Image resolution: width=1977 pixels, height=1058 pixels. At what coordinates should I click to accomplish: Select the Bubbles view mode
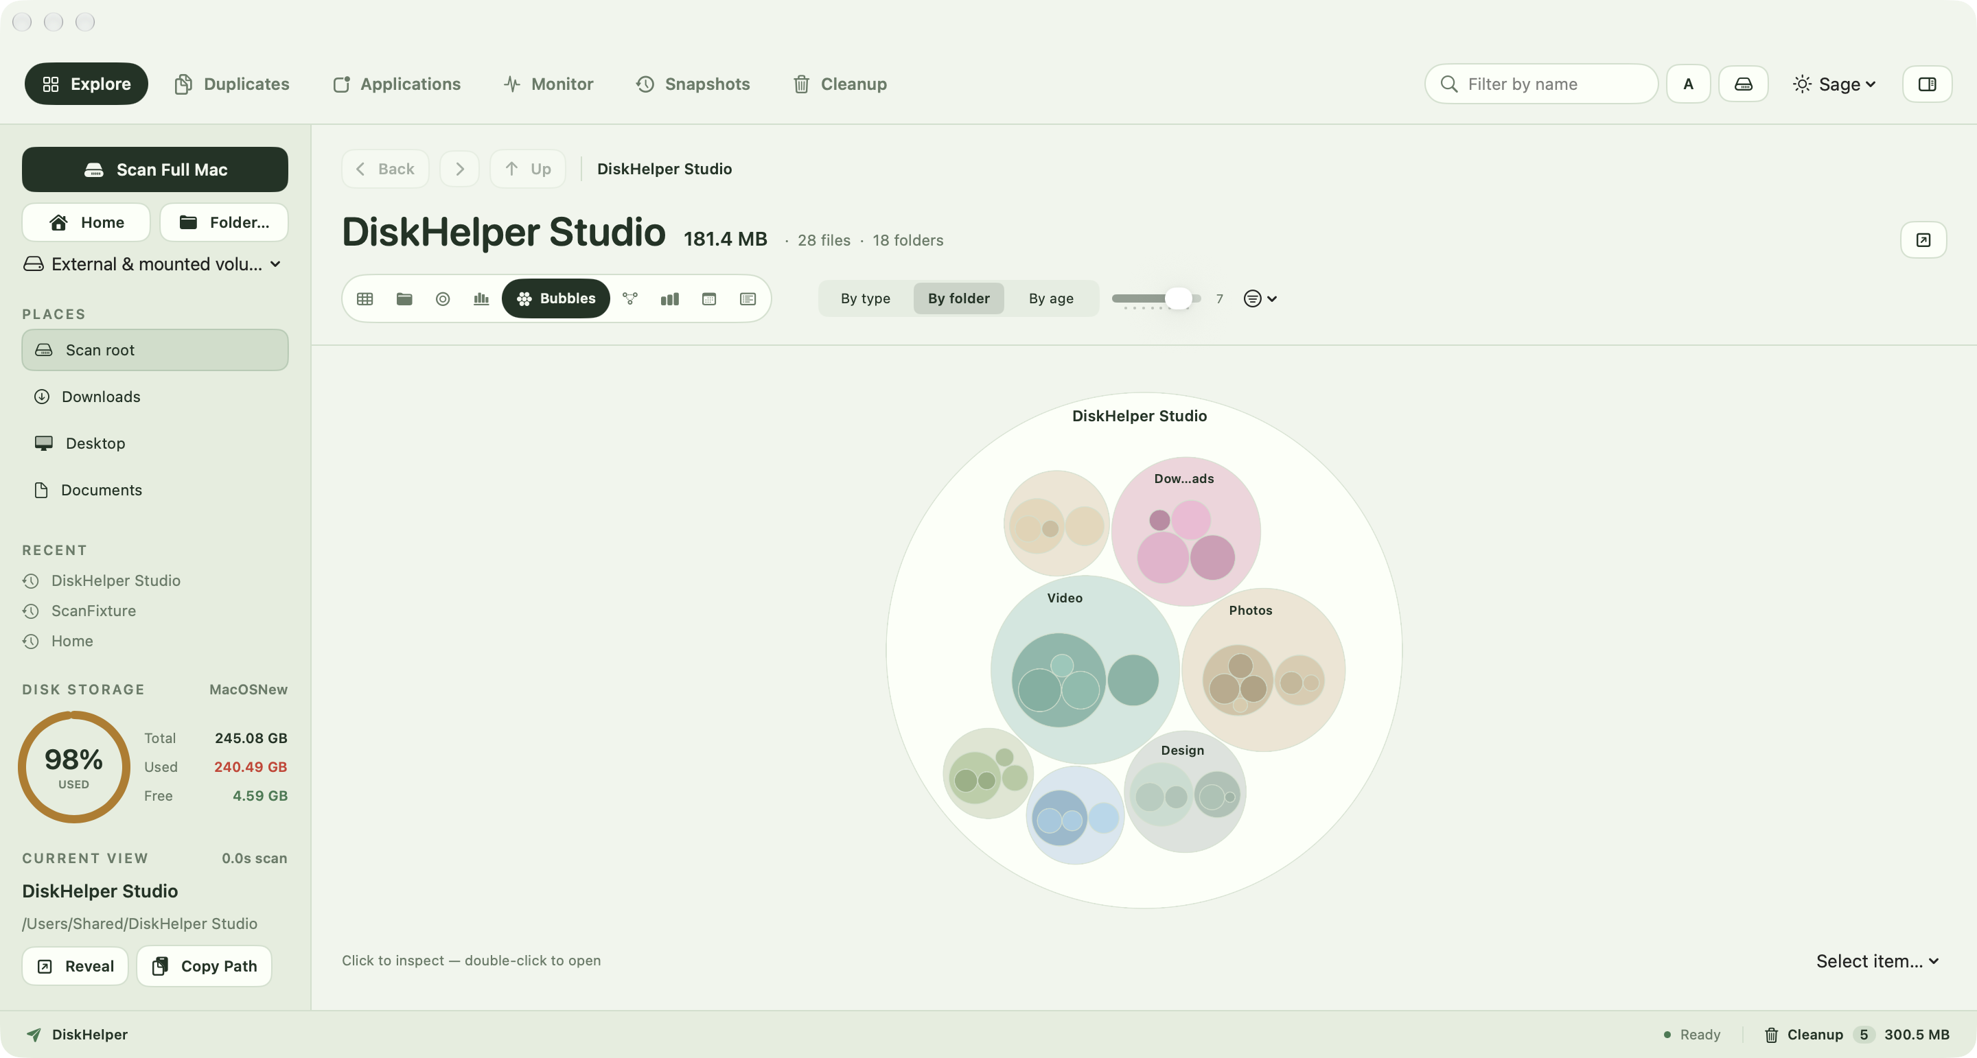point(555,298)
